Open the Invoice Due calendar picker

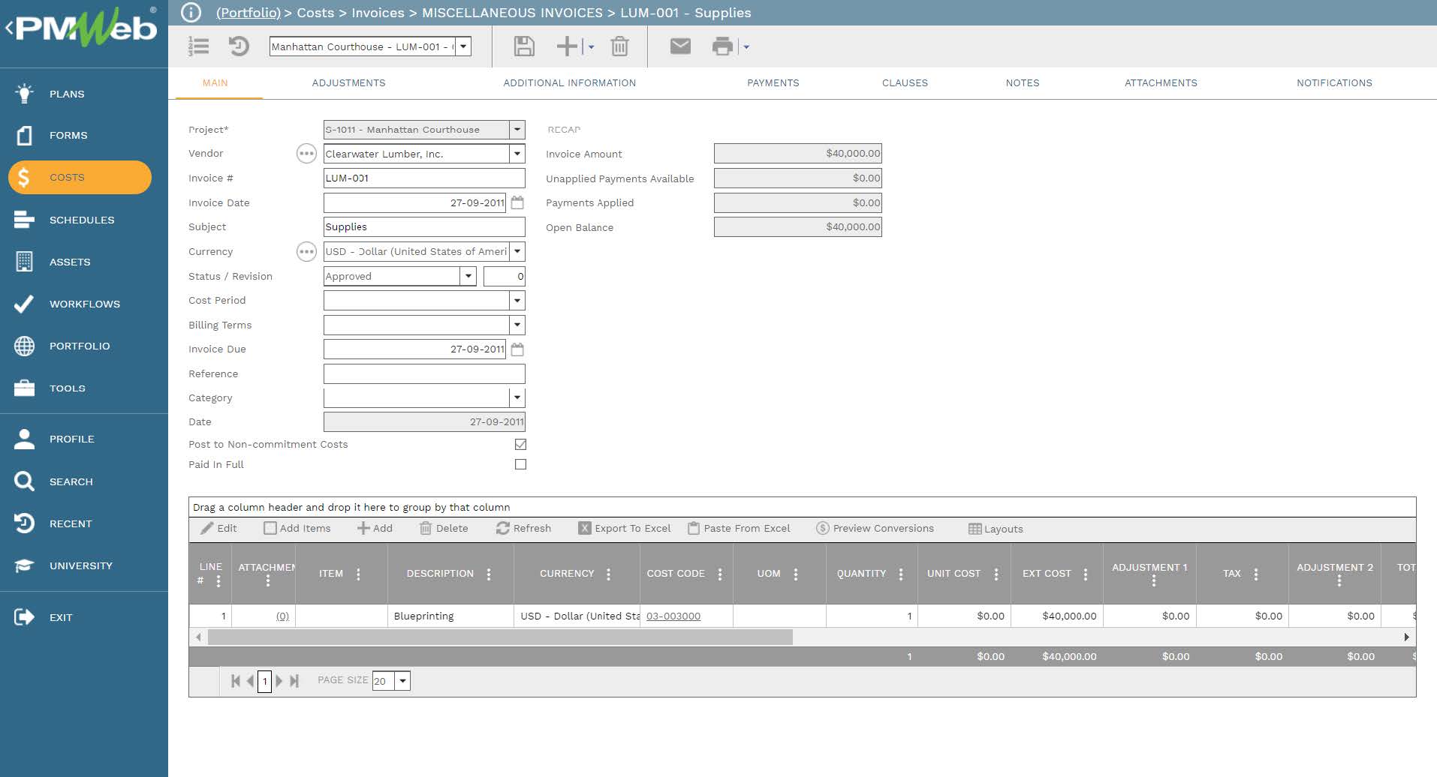pos(517,349)
